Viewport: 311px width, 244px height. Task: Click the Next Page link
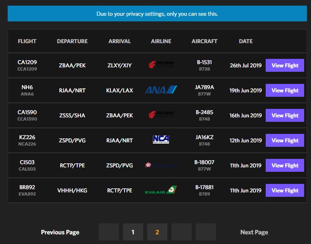[x=254, y=232]
